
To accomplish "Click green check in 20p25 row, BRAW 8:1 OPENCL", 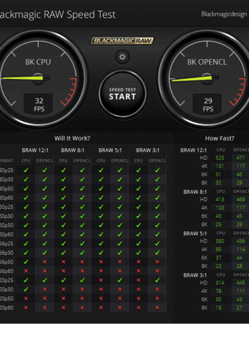I will (x=82, y=280).
